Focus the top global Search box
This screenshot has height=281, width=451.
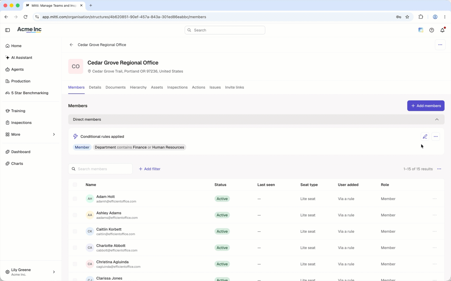(x=225, y=30)
